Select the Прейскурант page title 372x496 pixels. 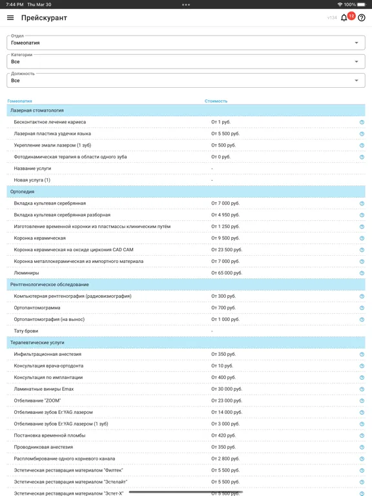[45, 18]
